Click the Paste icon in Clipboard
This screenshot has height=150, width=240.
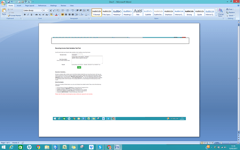pos(4,12)
